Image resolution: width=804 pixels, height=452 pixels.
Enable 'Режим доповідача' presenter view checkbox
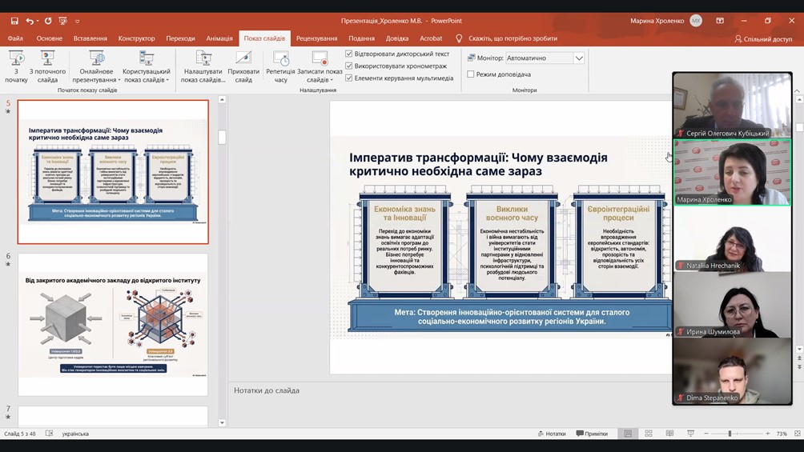click(471, 74)
